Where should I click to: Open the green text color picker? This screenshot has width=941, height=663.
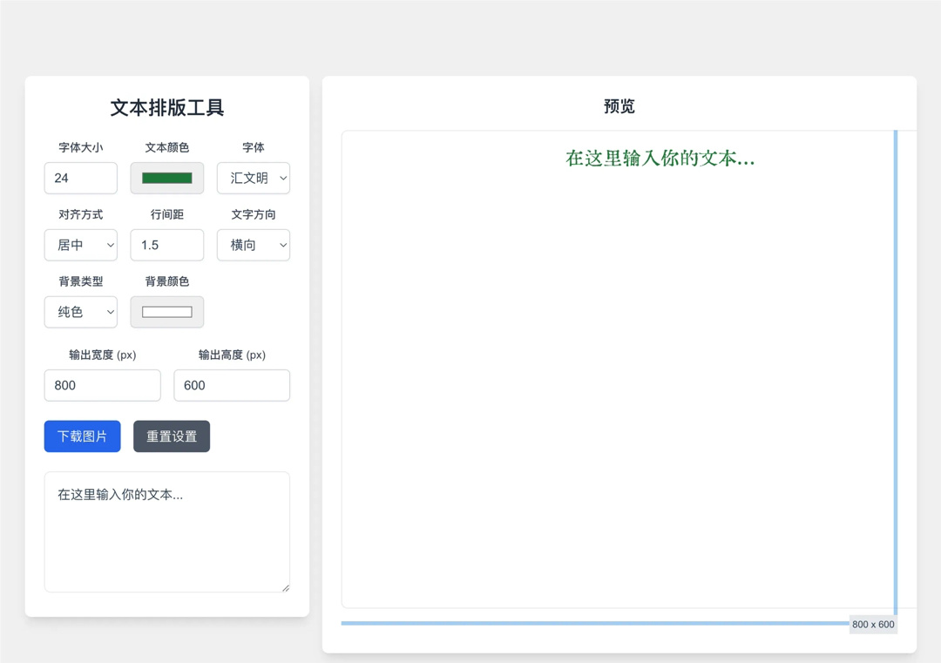tap(166, 179)
